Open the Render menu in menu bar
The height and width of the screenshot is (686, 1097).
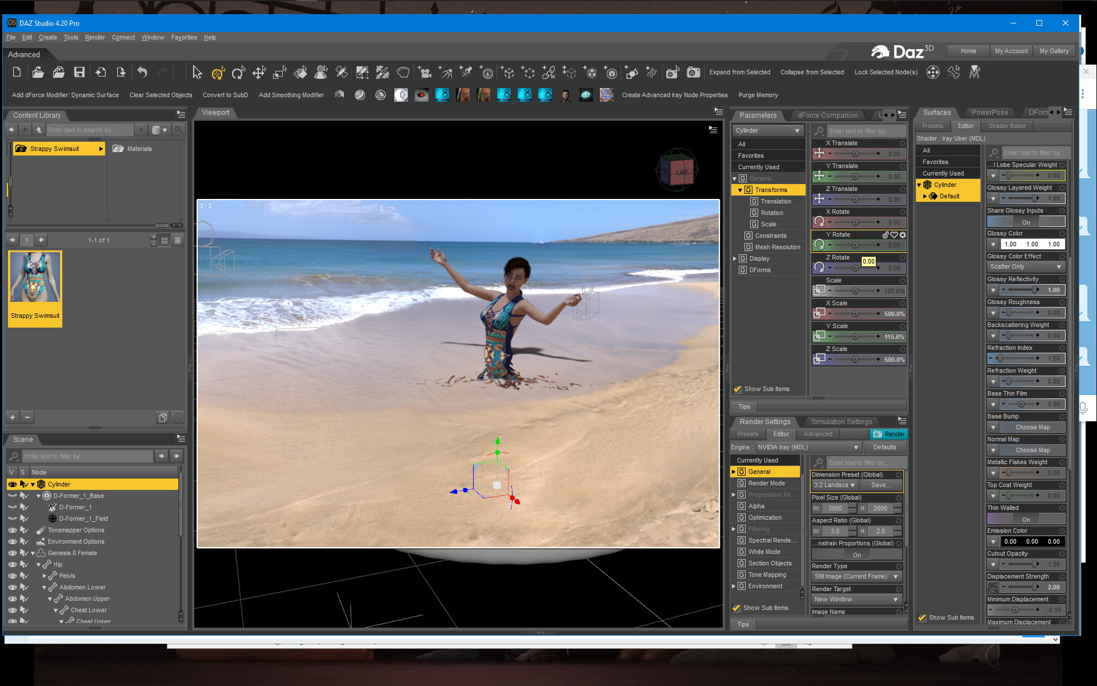tap(95, 37)
